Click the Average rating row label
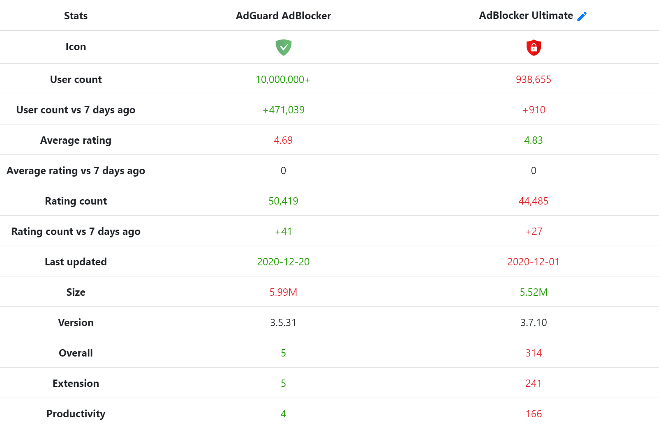Viewport: 665px width, 428px height. [x=76, y=140]
